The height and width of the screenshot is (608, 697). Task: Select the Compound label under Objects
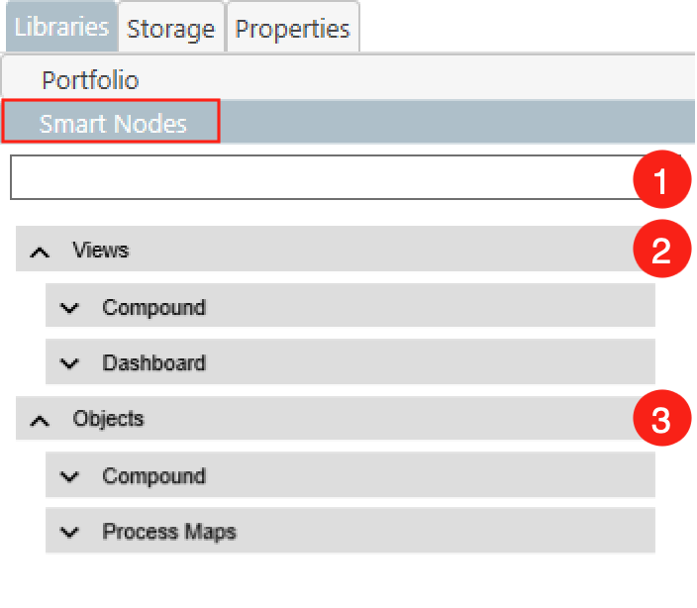[x=153, y=475]
